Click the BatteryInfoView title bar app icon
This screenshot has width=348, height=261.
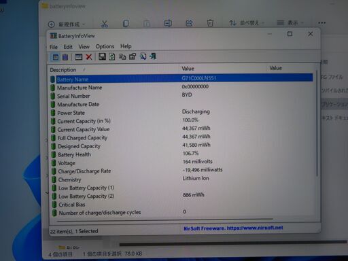53,36
